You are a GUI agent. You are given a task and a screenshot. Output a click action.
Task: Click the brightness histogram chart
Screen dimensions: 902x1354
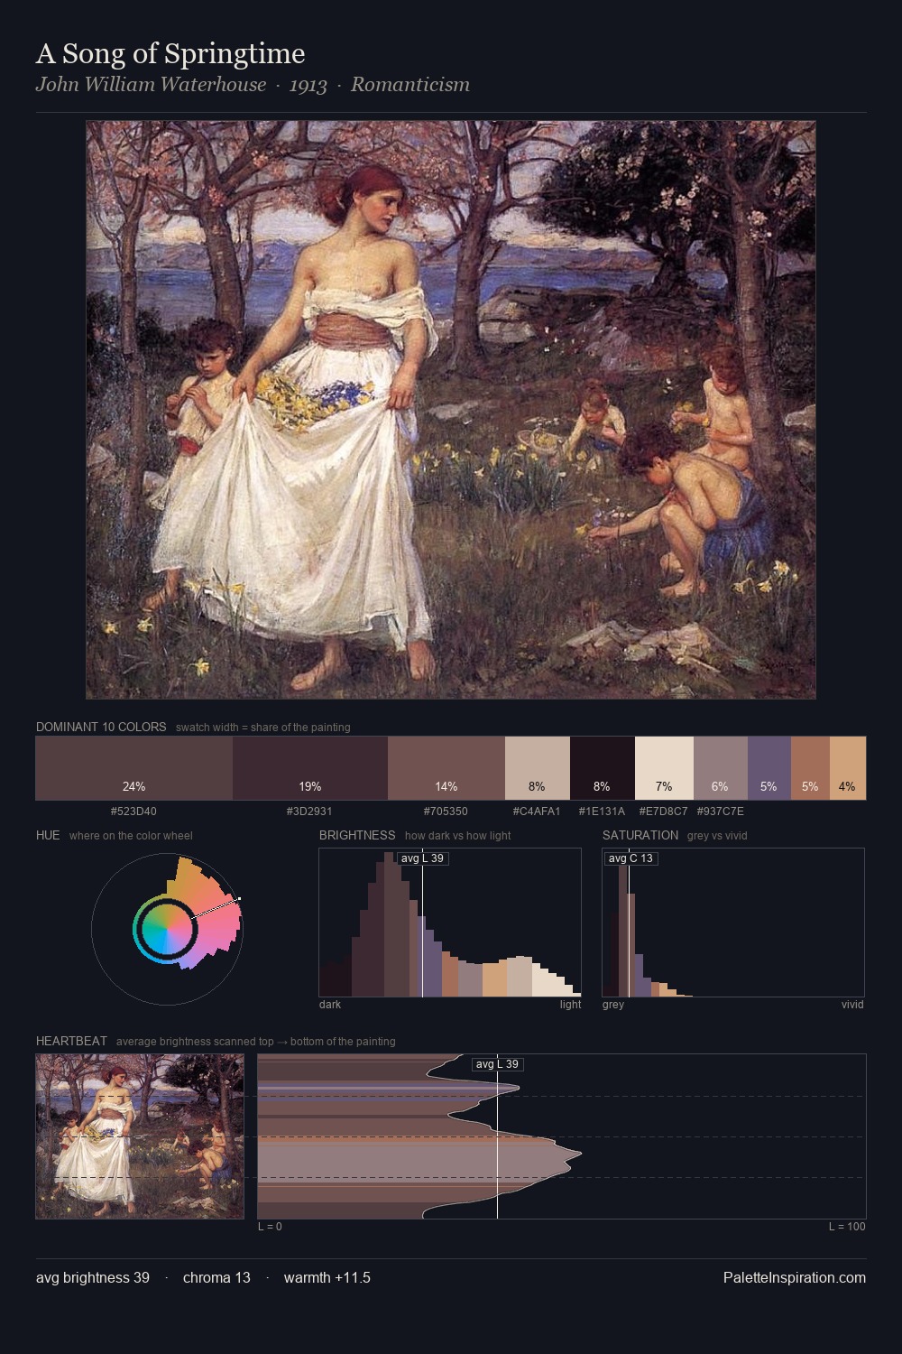coord(450,923)
